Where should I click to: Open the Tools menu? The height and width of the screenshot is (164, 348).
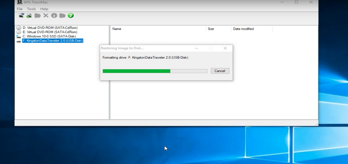tap(31, 9)
